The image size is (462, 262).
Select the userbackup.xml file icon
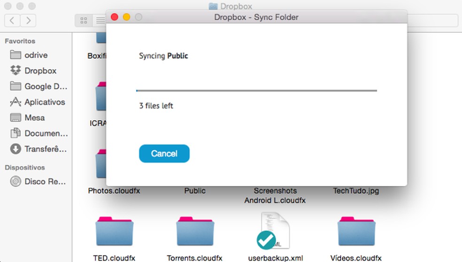pos(274,231)
